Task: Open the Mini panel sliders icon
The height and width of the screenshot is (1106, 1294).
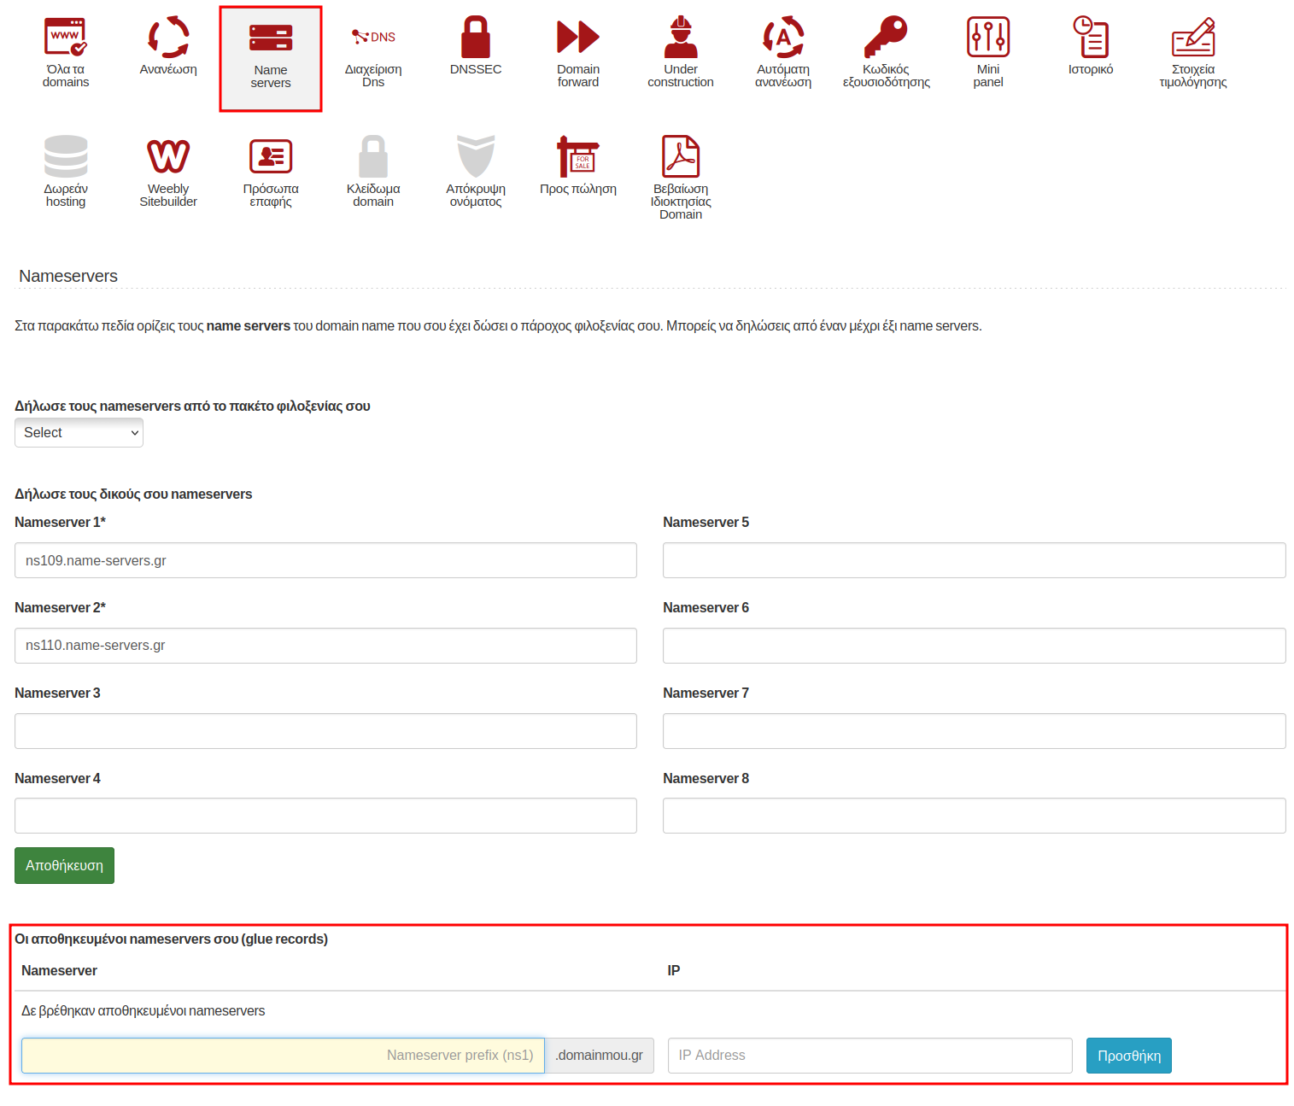Action: (x=988, y=37)
